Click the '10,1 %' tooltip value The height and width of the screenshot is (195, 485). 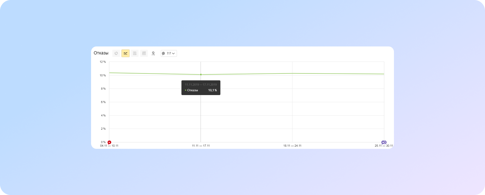pyautogui.click(x=212, y=90)
